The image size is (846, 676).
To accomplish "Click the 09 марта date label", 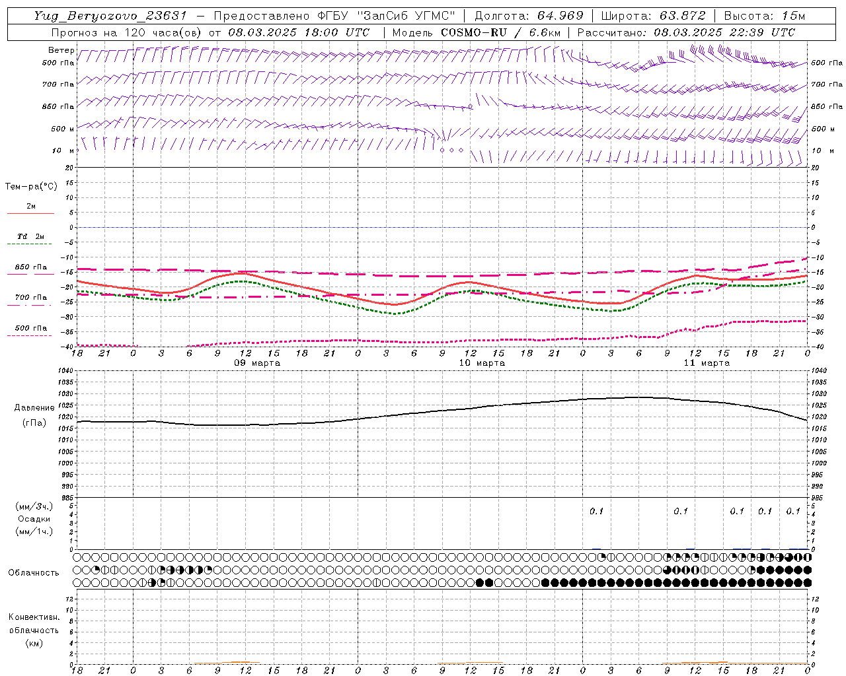I will [x=257, y=363].
